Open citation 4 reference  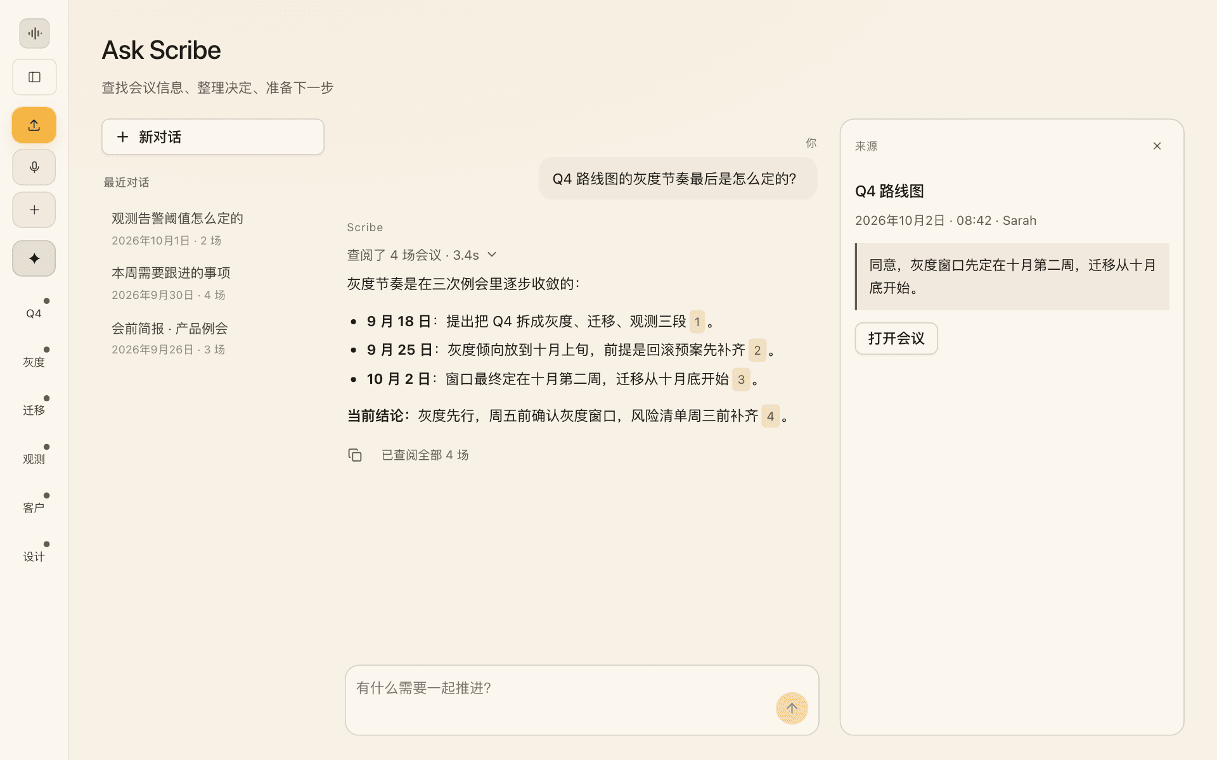point(770,416)
